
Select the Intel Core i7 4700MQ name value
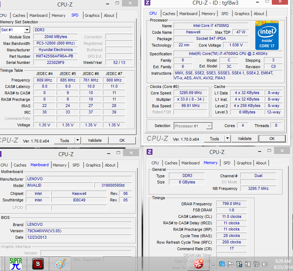pos(211,25)
